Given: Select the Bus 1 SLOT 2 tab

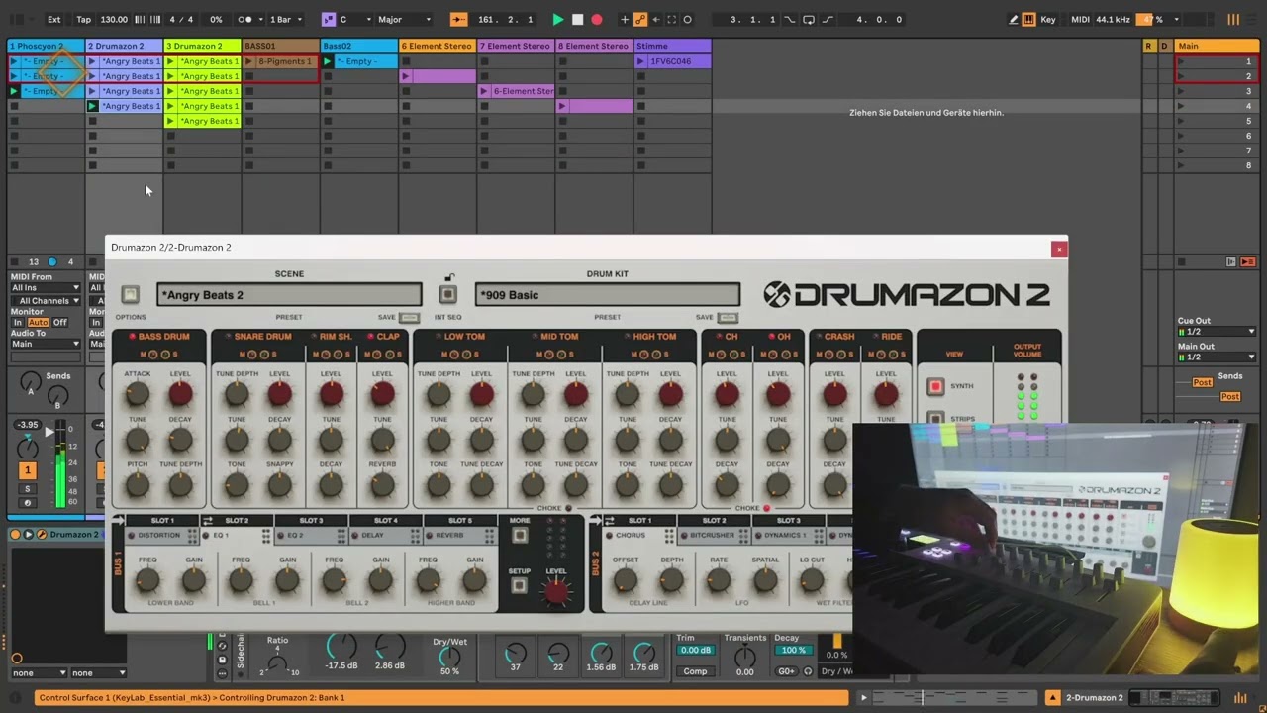Looking at the screenshot, I should (x=237, y=521).
